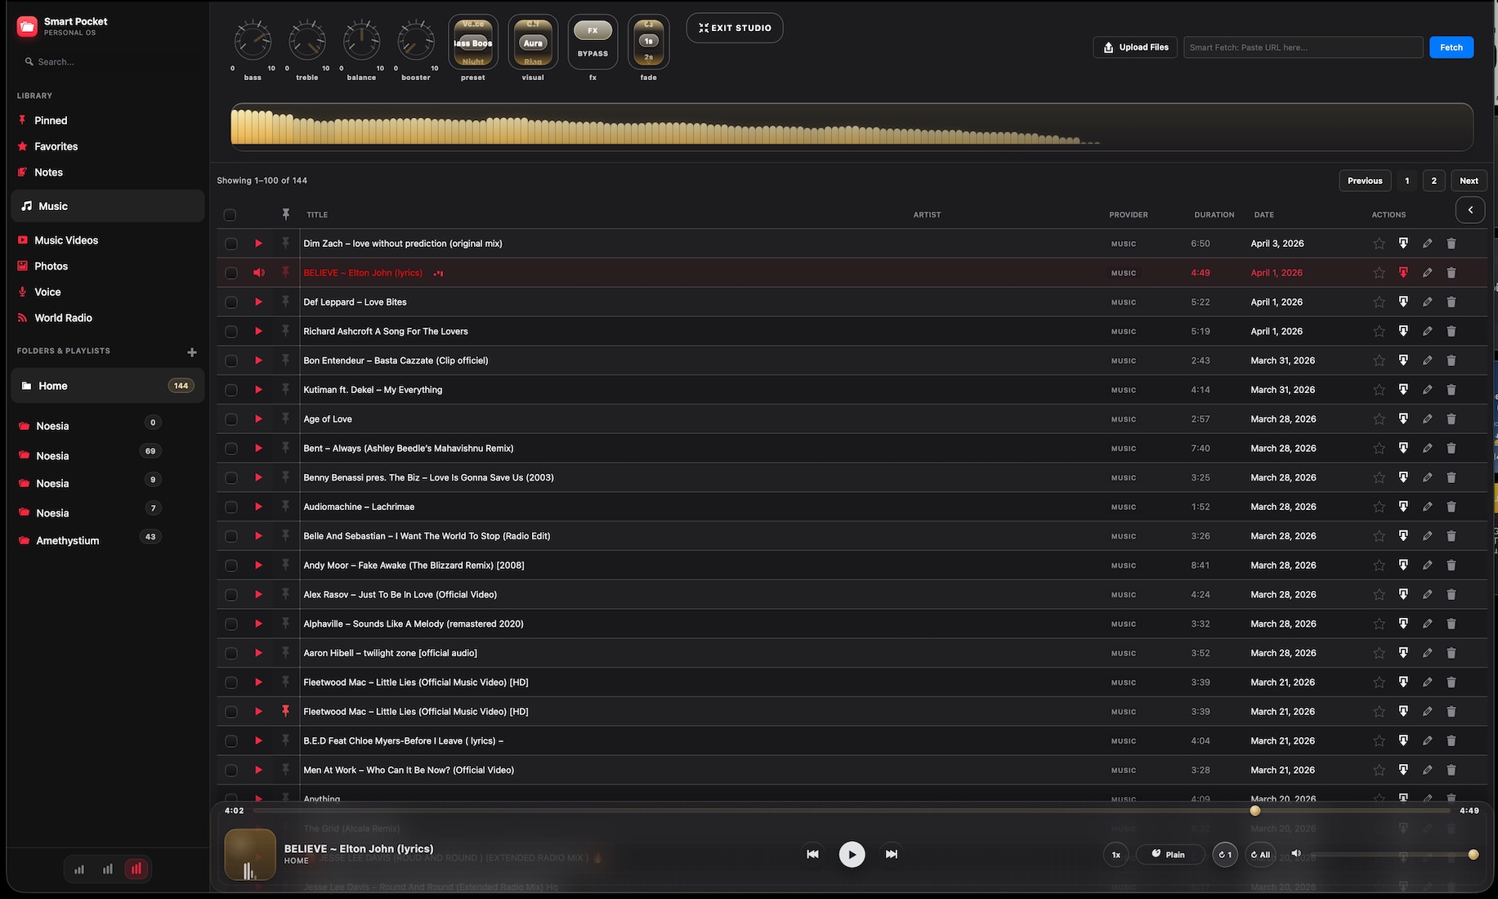Open the Favorites library section

coord(56,146)
